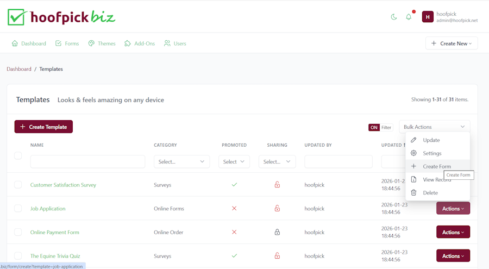Screen dimensions: 489x269
Task: Click the Add-Ons puzzle icon
Action: click(128, 43)
